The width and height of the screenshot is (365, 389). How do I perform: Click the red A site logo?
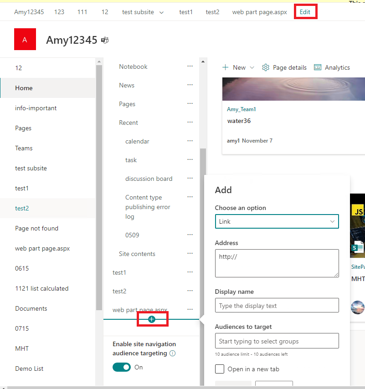(x=25, y=39)
